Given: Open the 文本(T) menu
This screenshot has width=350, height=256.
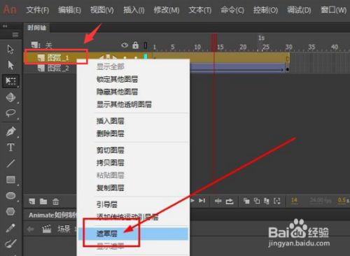Looking at the screenshot, I should point(200,10).
